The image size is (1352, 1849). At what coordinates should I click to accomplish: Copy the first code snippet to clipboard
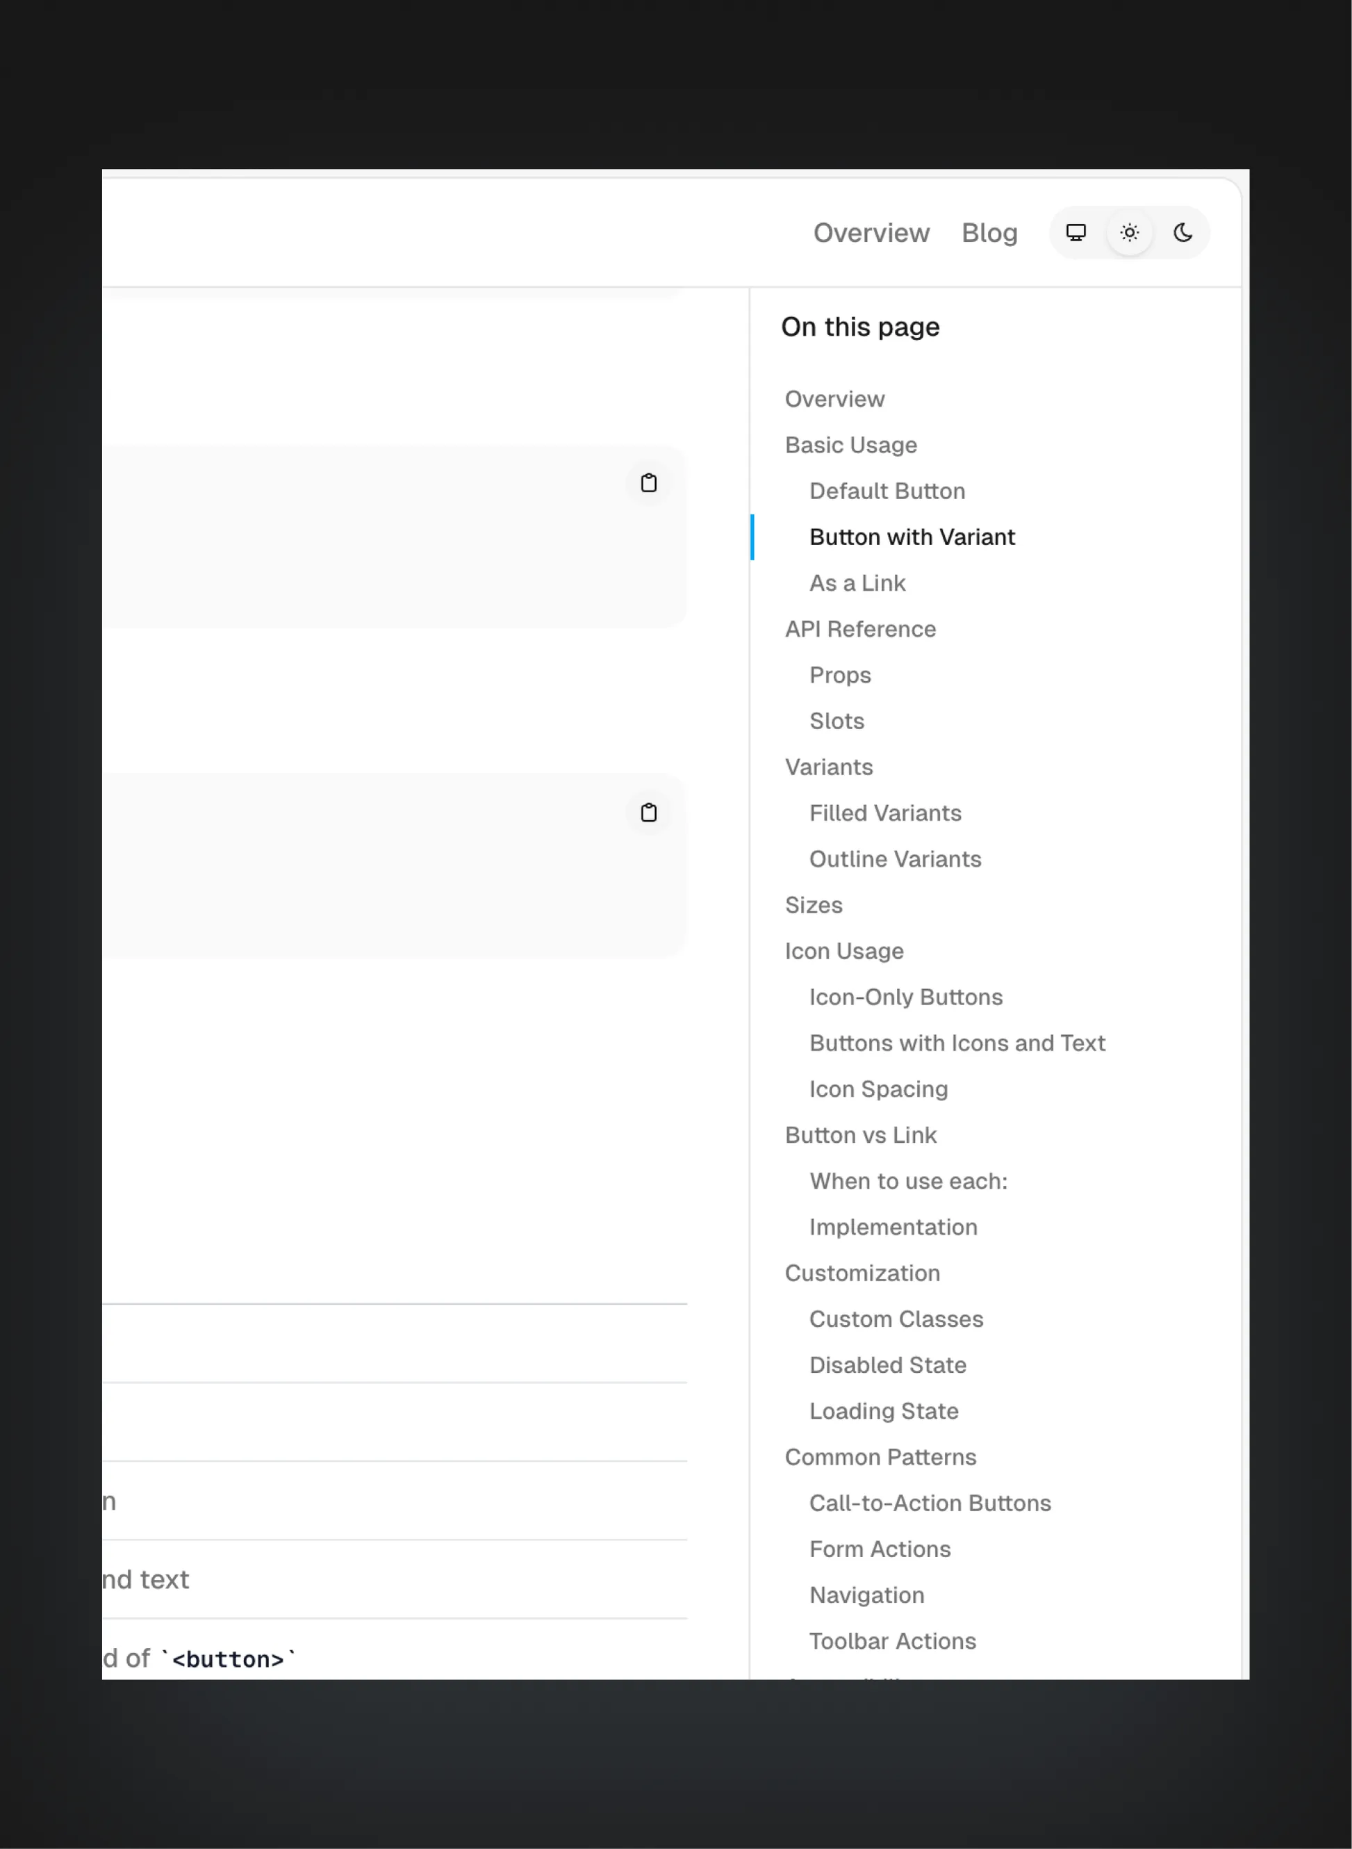[649, 483]
